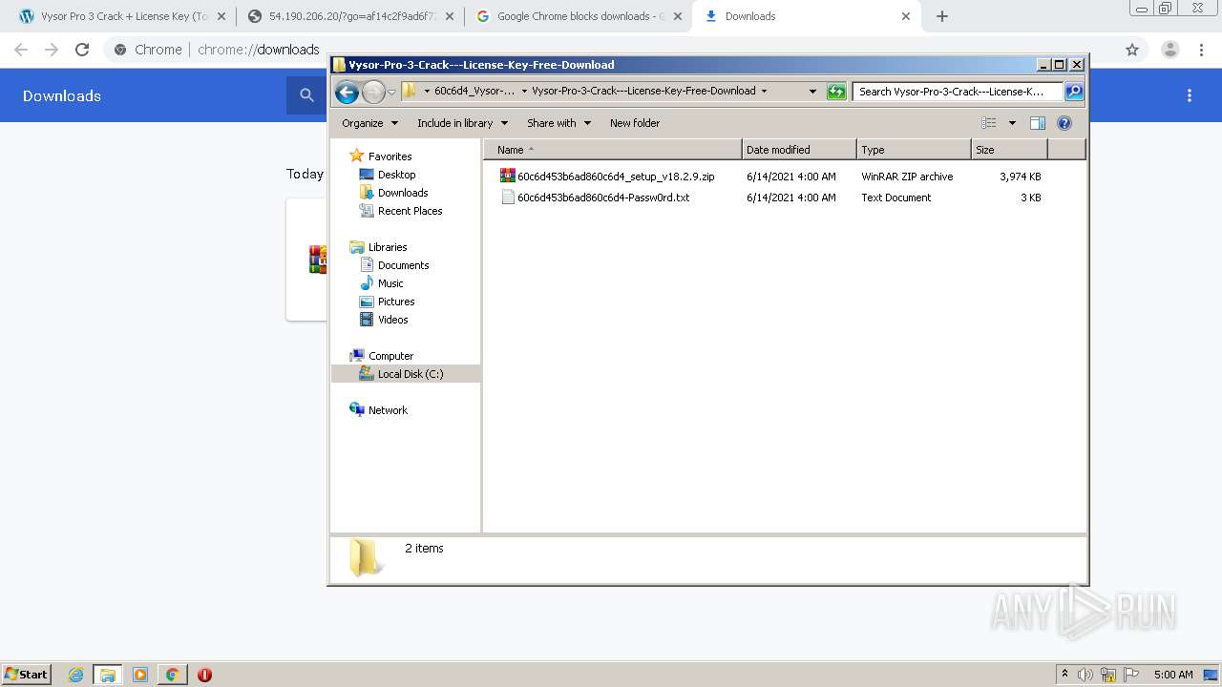Click the Explorer Back navigation button
This screenshot has width=1222, height=687.
pyautogui.click(x=347, y=92)
